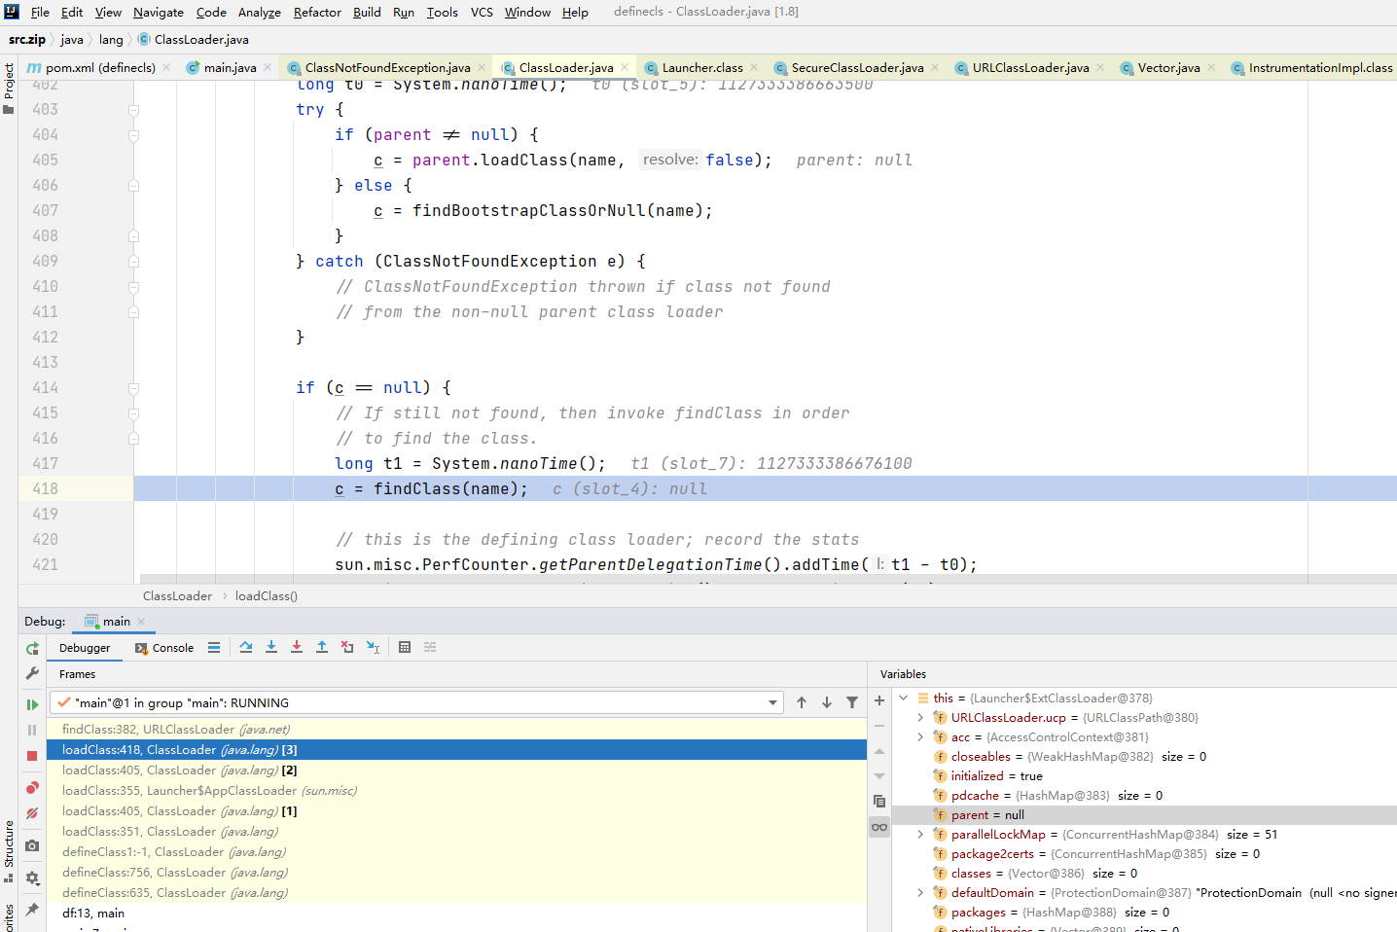Close the main.java editor tab
Image resolution: width=1397 pixels, height=932 pixels.
268,67
